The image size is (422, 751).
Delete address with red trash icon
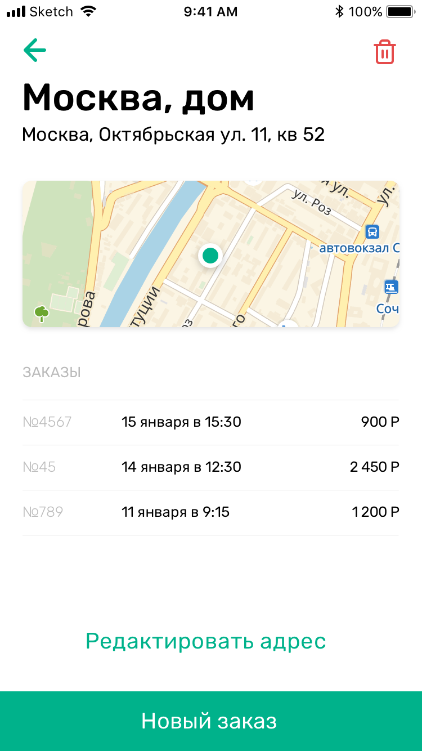pyautogui.click(x=385, y=52)
